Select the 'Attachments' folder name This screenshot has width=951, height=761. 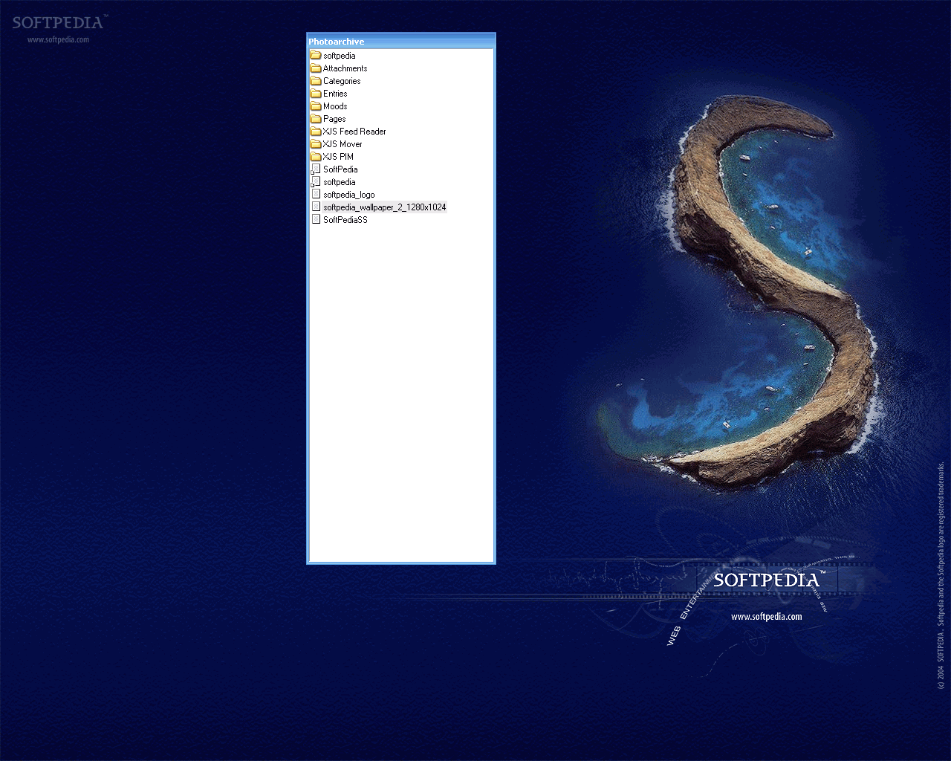coord(345,68)
